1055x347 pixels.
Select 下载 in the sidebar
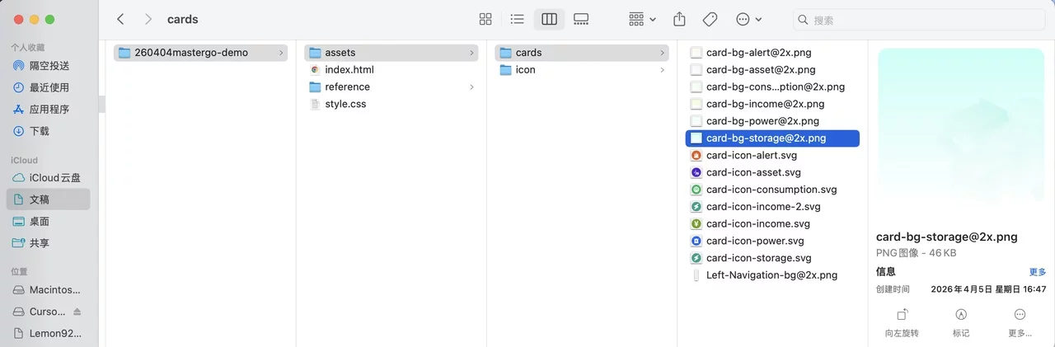click(39, 131)
